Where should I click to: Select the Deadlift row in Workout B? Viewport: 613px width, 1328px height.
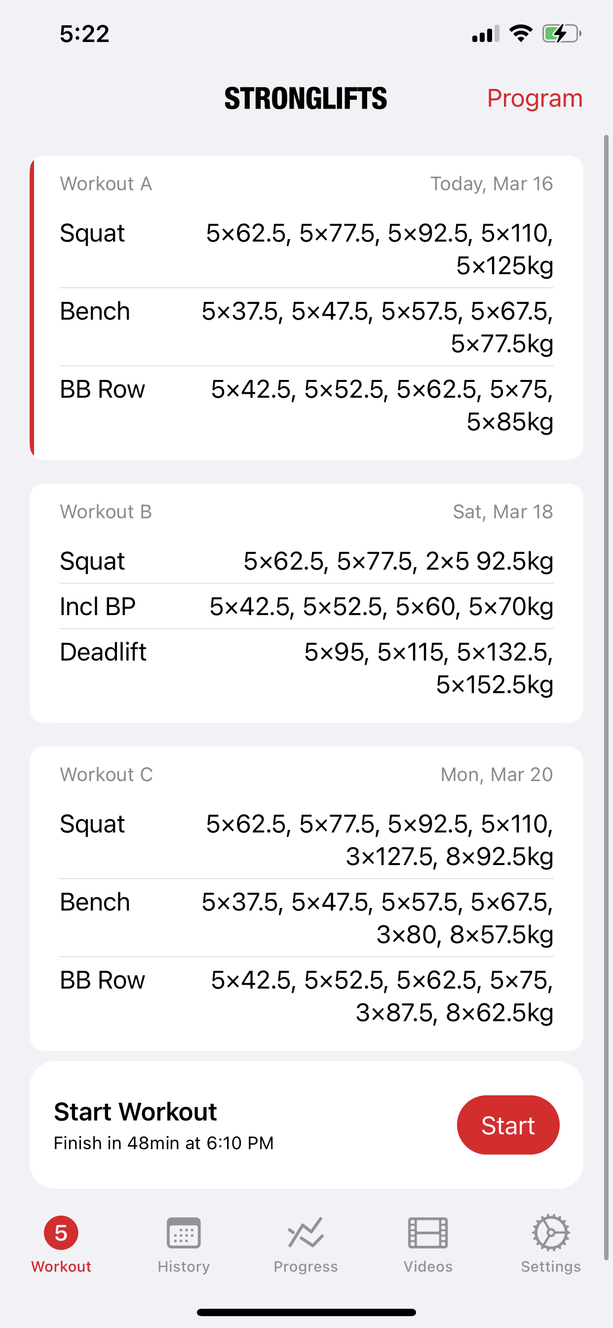click(306, 667)
